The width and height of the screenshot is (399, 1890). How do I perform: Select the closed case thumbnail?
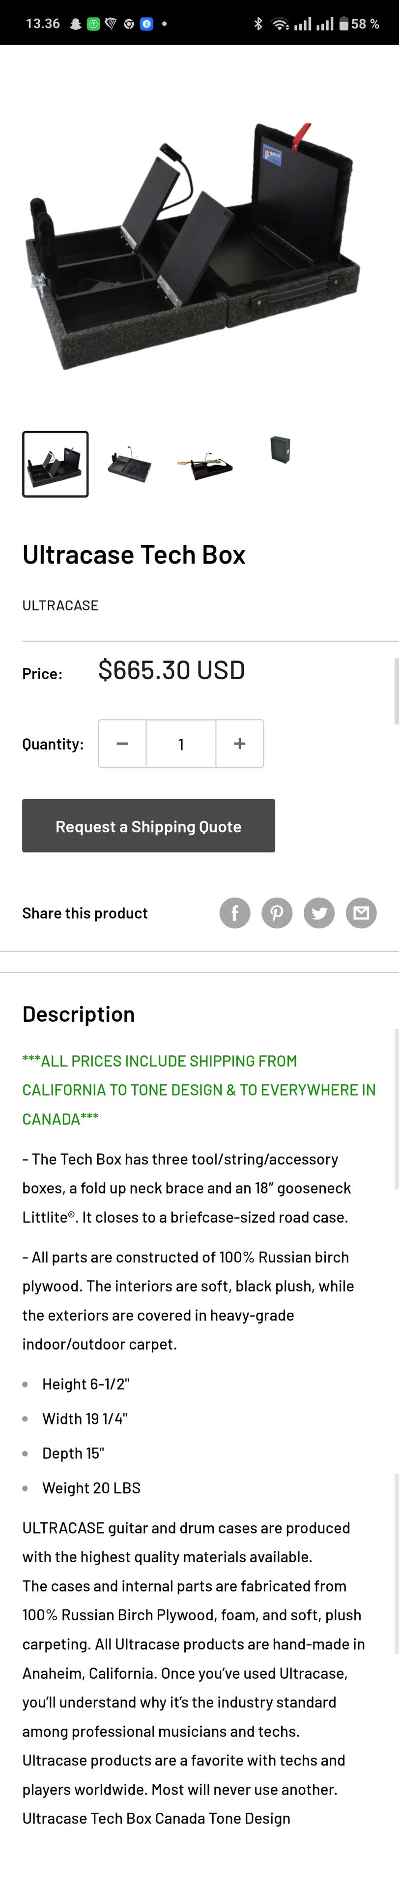coord(281,449)
